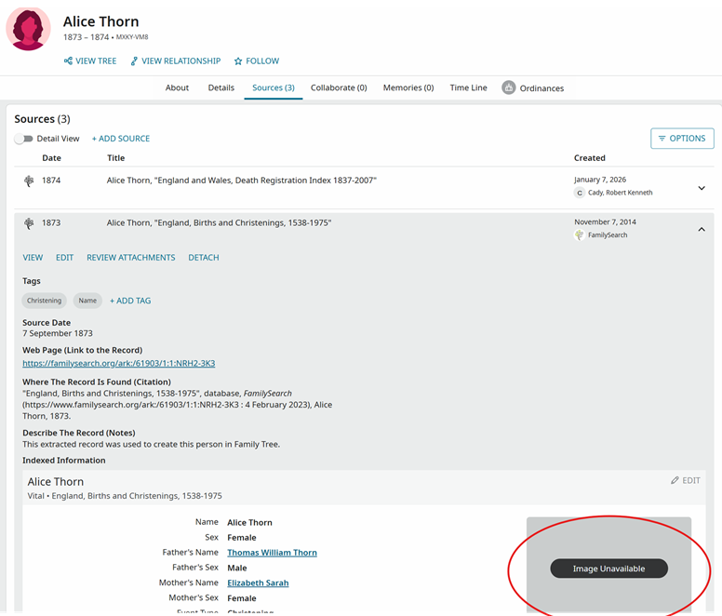Switch to the About tab

tap(177, 87)
